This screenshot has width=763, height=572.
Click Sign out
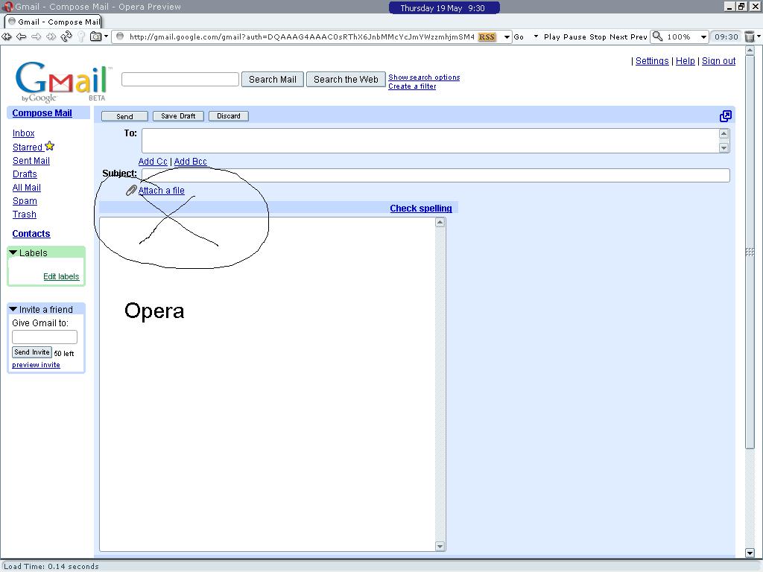tap(719, 61)
